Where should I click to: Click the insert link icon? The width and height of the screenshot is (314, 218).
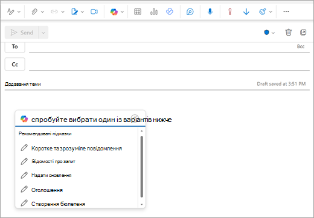(54, 11)
